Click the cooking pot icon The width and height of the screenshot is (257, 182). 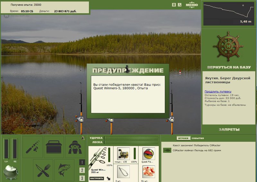coord(11,172)
